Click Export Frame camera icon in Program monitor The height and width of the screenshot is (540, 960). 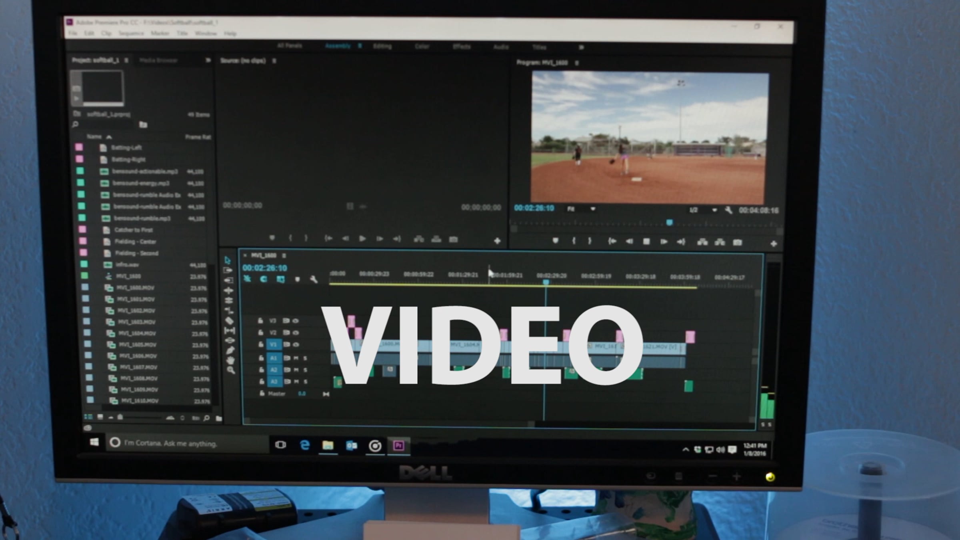[737, 242]
